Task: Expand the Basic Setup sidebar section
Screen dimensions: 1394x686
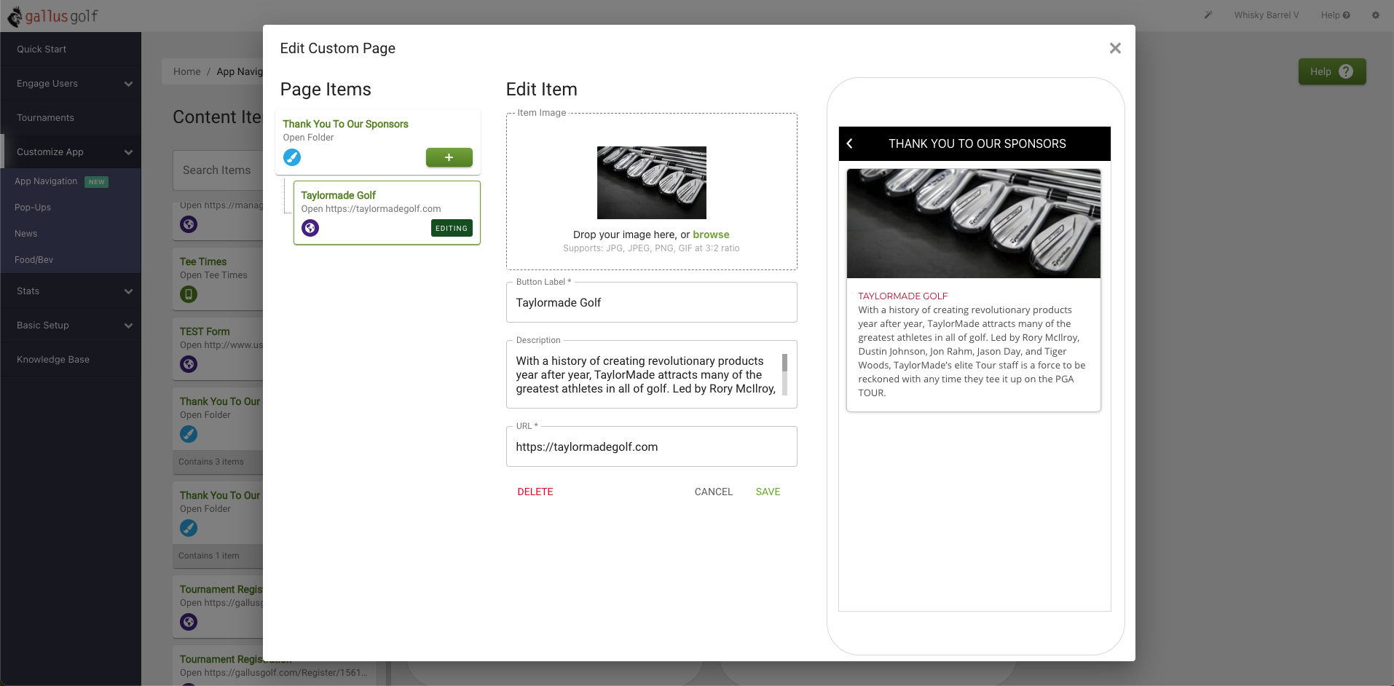Action: point(71,326)
